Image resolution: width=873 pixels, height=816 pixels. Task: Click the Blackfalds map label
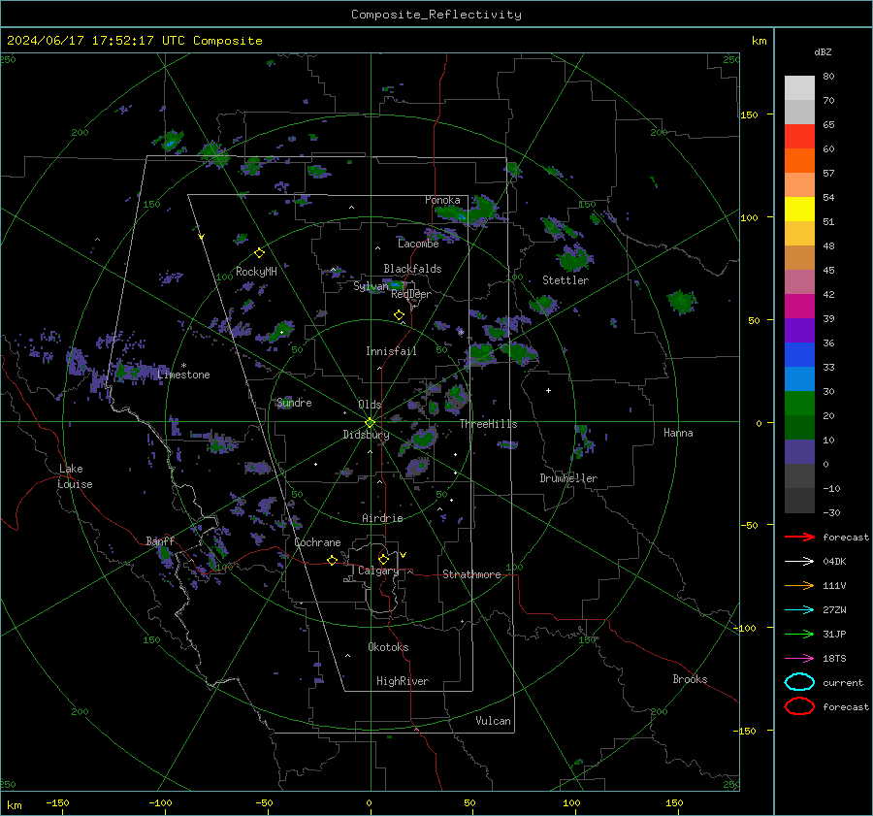coord(412,269)
